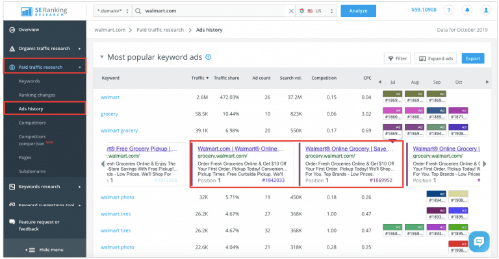Open the *.domain/* scope dropdown

pos(112,11)
